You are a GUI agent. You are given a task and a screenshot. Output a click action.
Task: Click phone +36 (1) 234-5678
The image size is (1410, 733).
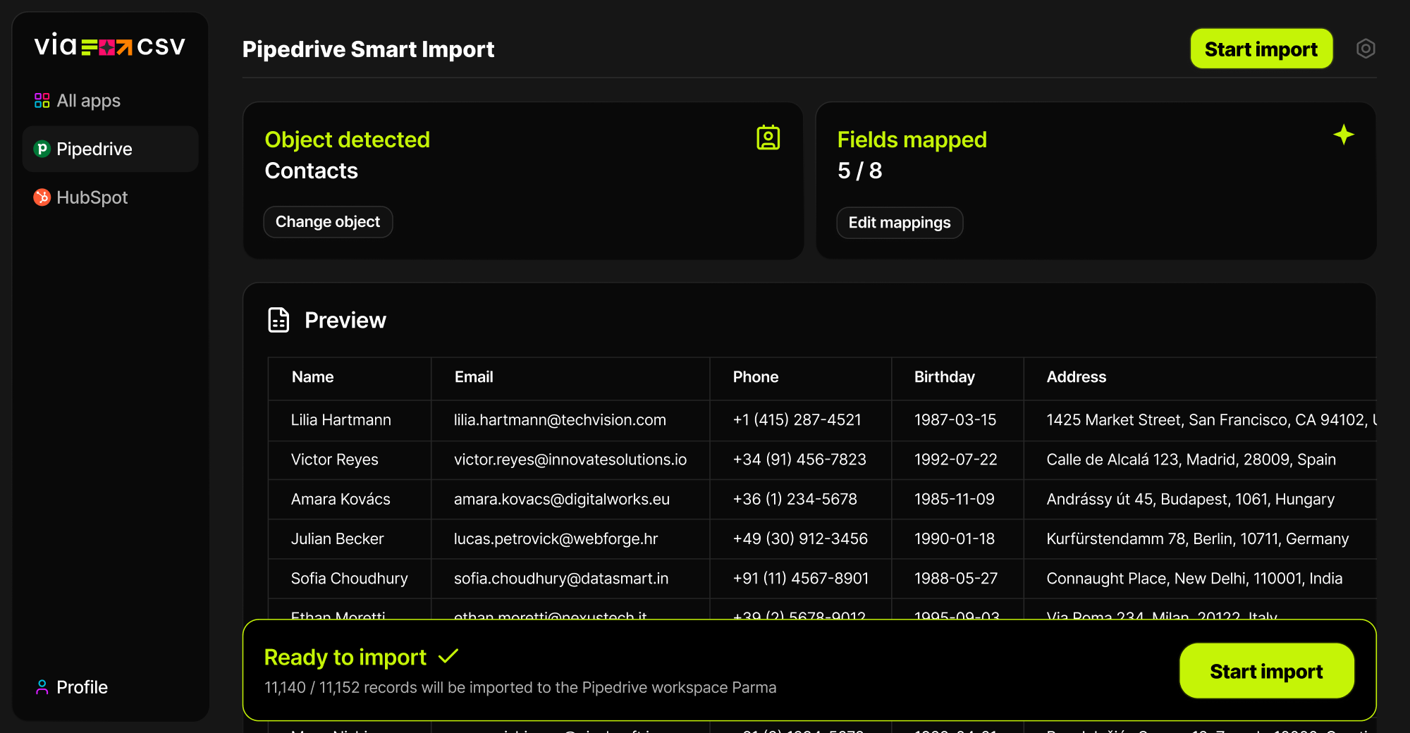[x=800, y=499]
